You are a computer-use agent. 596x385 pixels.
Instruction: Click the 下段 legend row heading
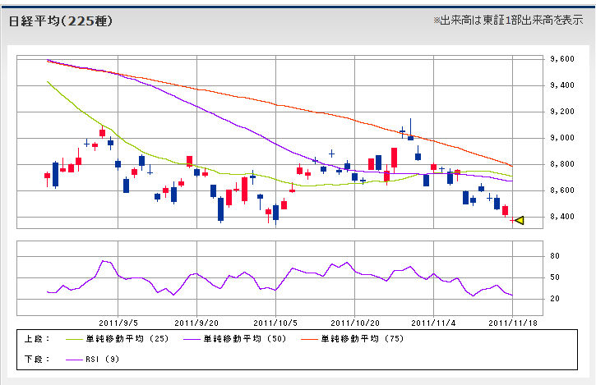(x=37, y=360)
